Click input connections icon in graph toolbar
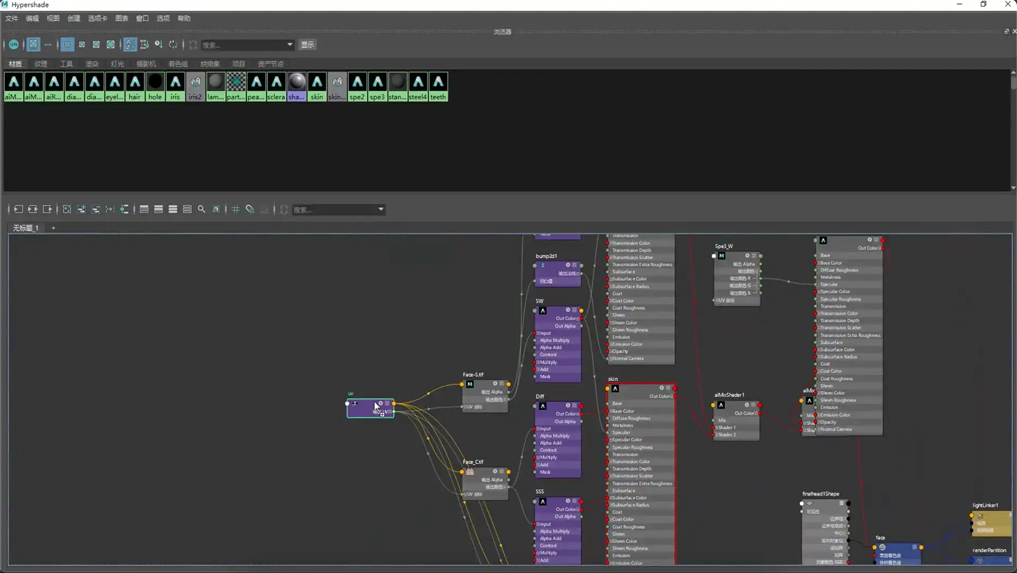The image size is (1017, 573). click(x=19, y=209)
